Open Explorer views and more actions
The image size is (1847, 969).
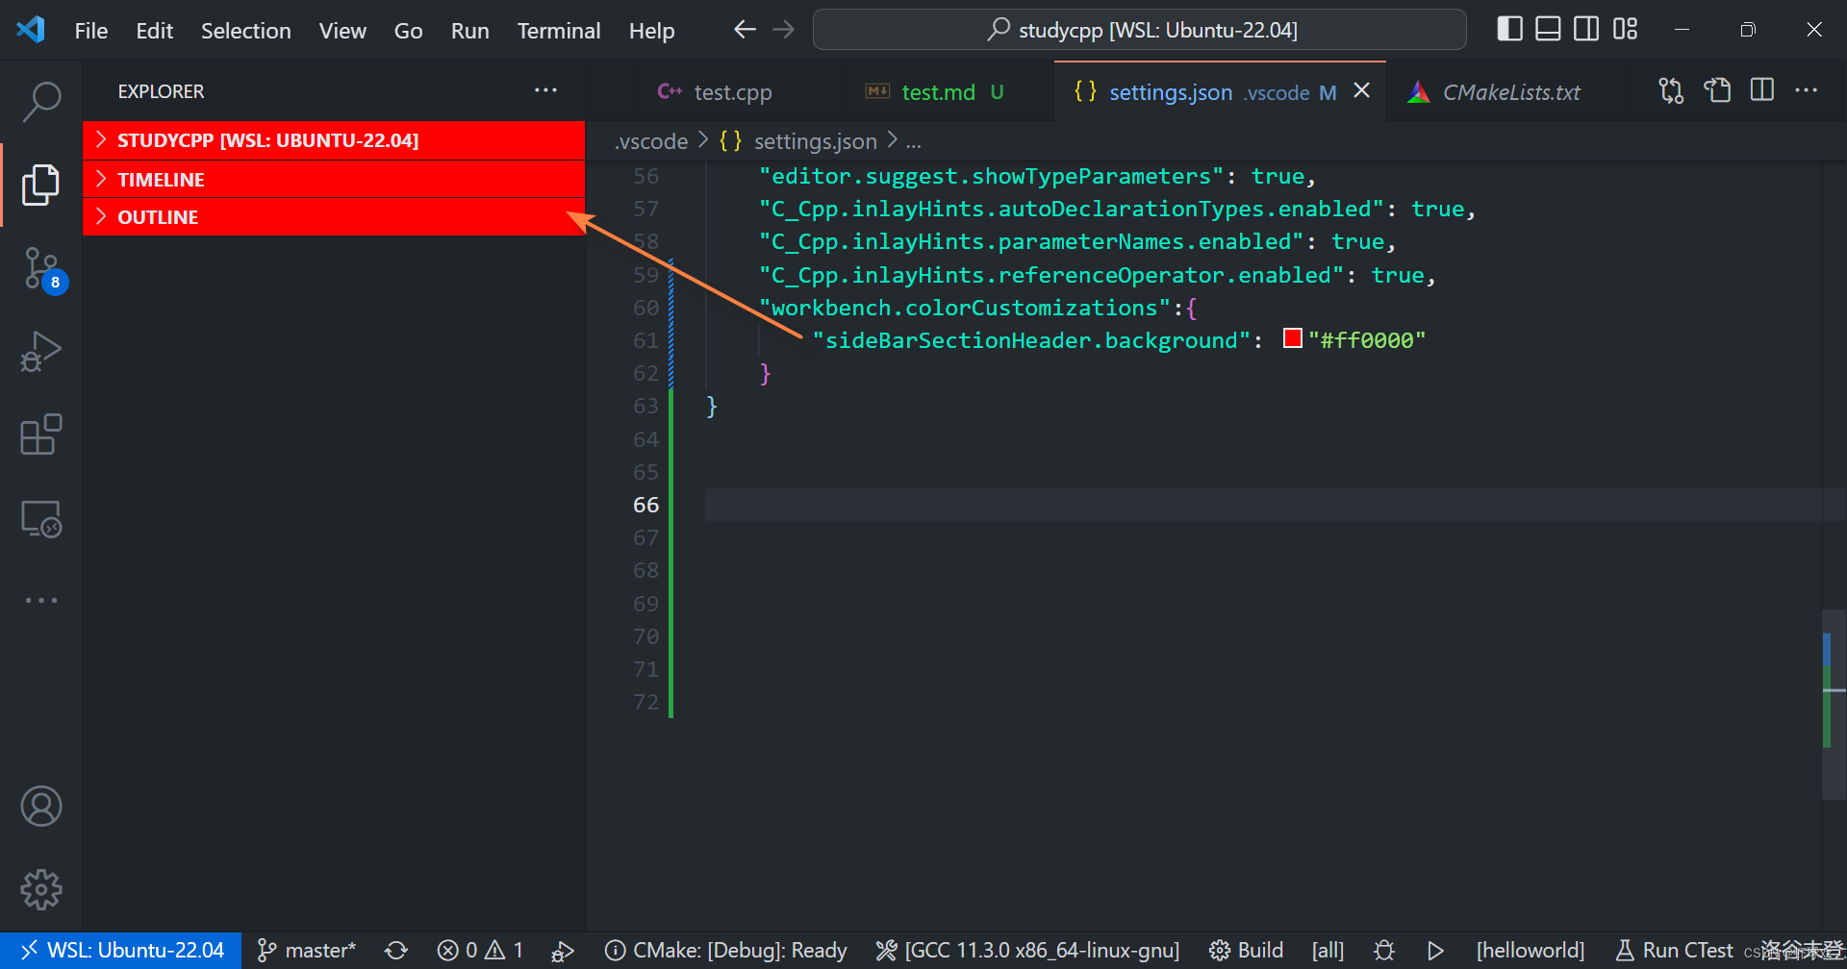[x=545, y=90]
